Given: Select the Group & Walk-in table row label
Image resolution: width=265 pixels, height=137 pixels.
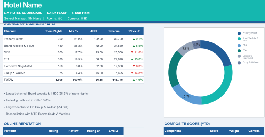Looking at the screenshot, I should tap(15, 73).
